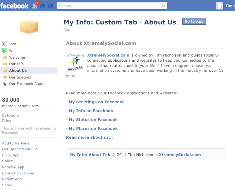Open My Places on Facebook link

click(93, 128)
